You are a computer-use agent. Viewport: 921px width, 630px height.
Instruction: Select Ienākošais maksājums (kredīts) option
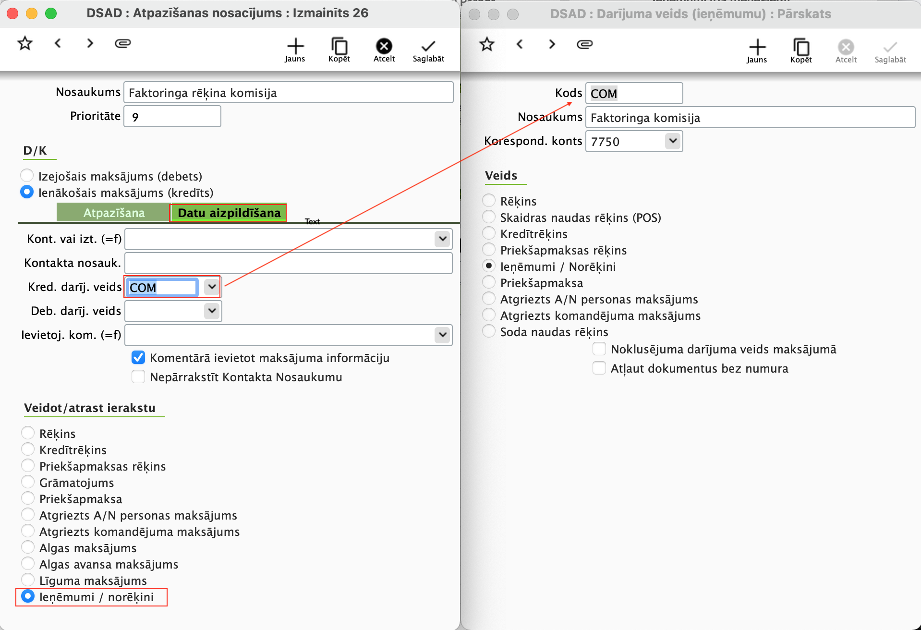pyautogui.click(x=27, y=192)
